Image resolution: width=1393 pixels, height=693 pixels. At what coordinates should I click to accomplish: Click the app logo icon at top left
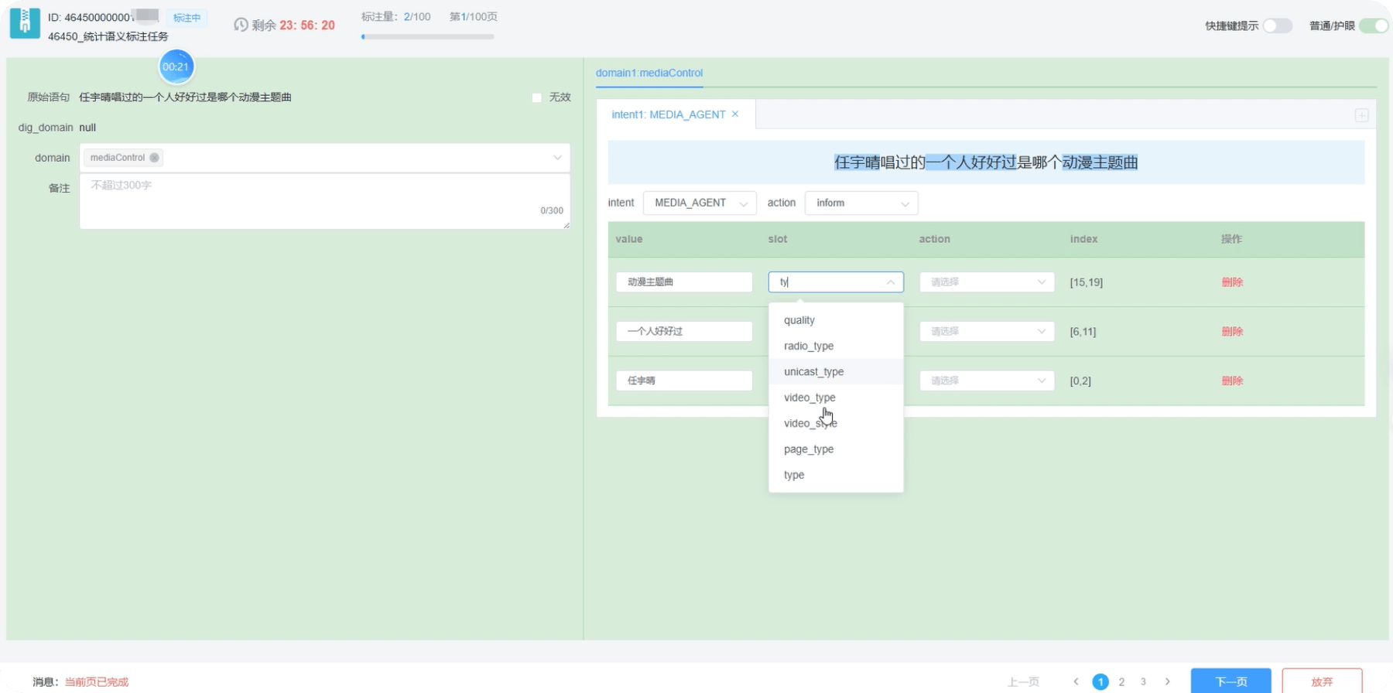(x=25, y=23)
